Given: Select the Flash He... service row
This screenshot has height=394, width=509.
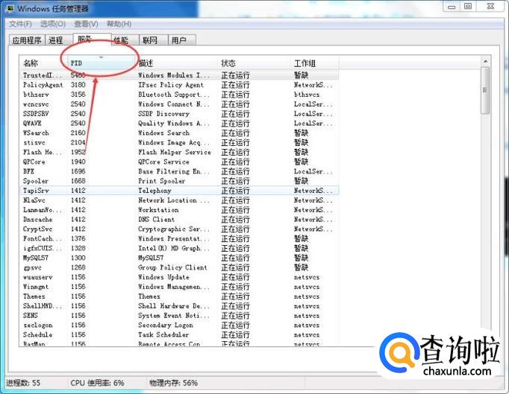Looking at the screenshot, I should 179,152.
